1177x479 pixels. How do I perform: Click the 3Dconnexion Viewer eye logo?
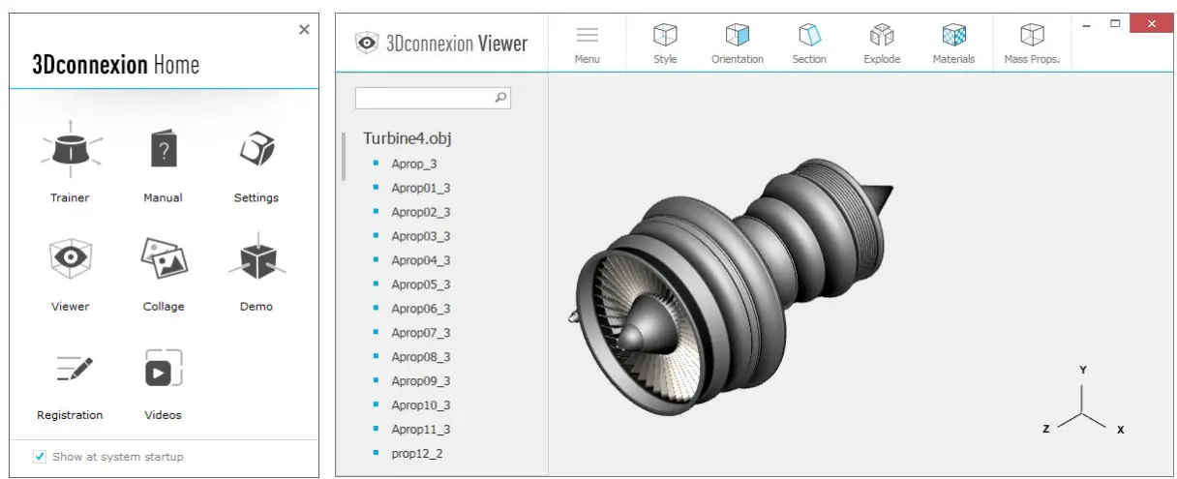click(366, 43)
